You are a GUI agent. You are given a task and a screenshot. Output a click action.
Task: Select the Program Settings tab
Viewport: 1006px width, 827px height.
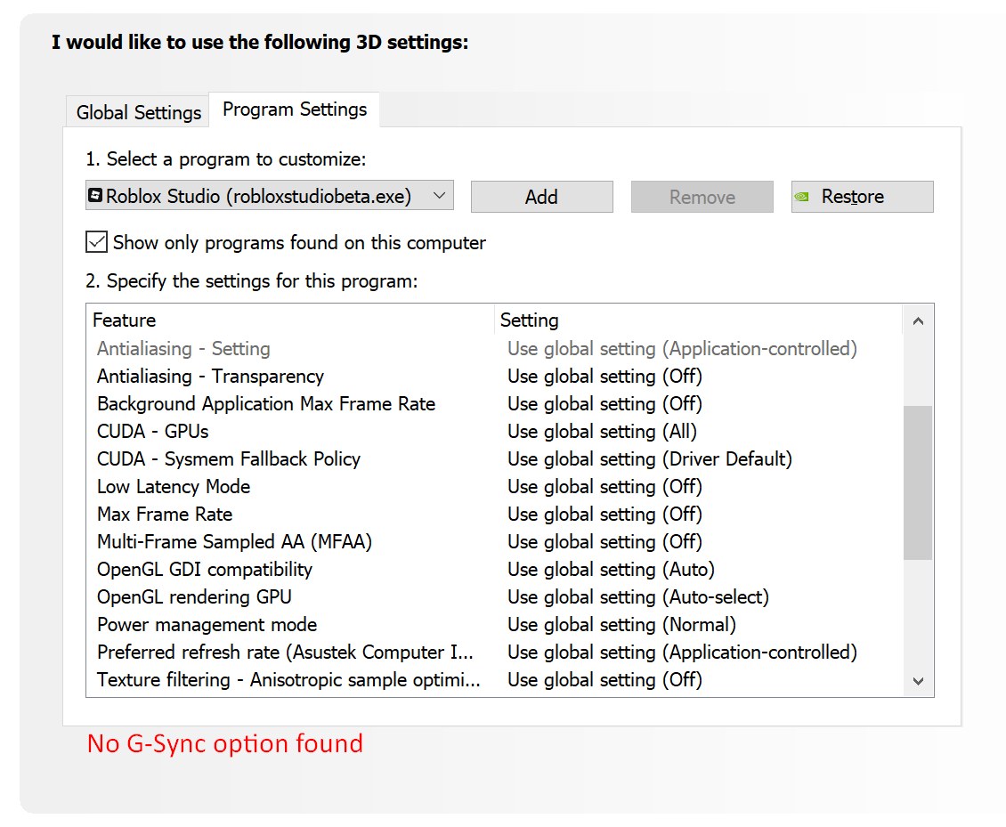tap(295, 109)
